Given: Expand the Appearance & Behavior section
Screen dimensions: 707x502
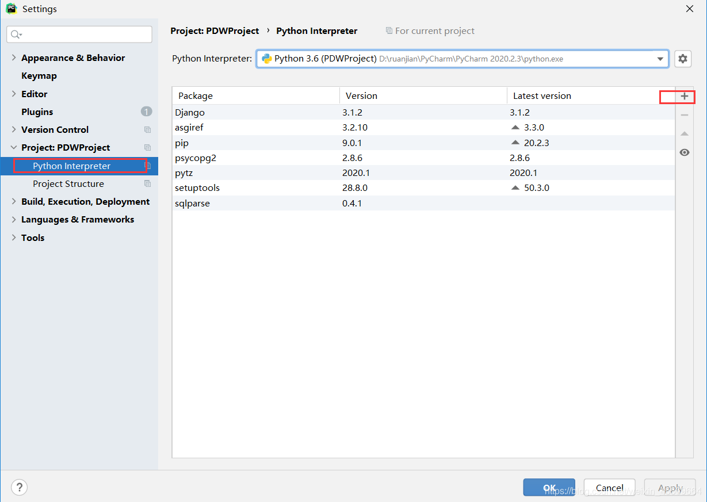Looking at the screenshot, I should coord(13,58).
